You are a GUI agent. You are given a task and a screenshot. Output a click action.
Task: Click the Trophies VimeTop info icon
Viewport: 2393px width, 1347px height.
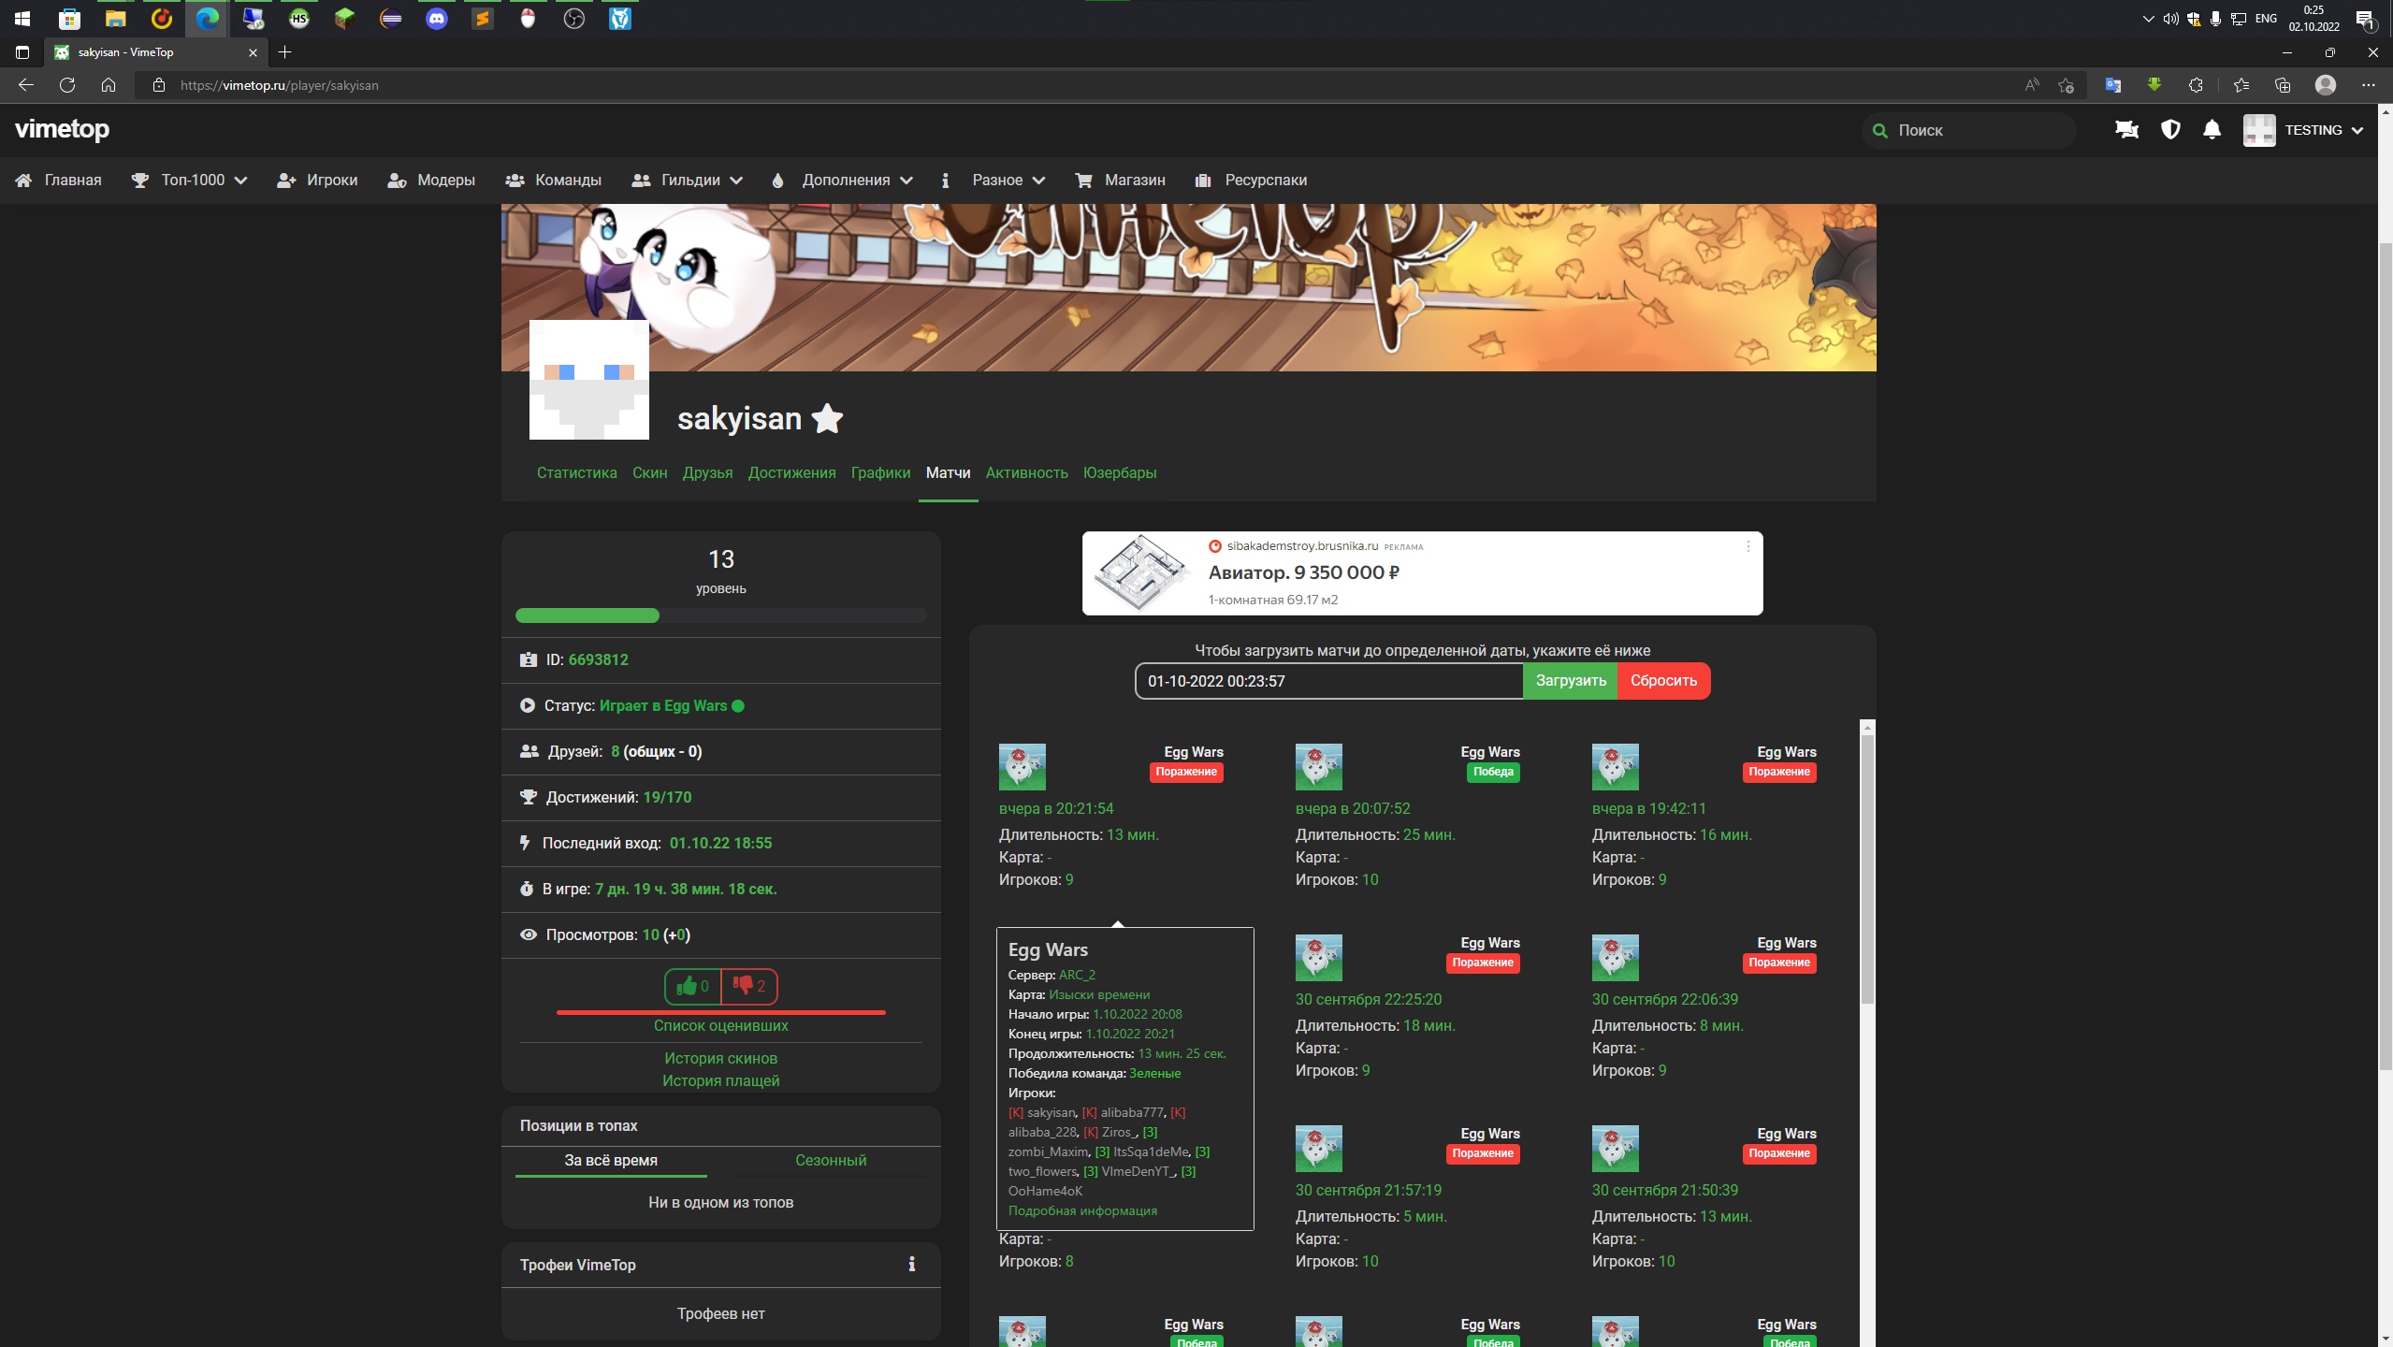[911, 1265]
